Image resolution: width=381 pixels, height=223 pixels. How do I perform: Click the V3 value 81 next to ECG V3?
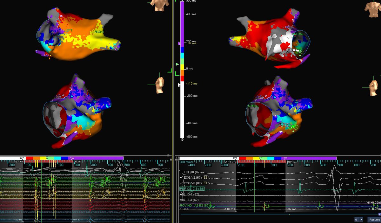206,183
